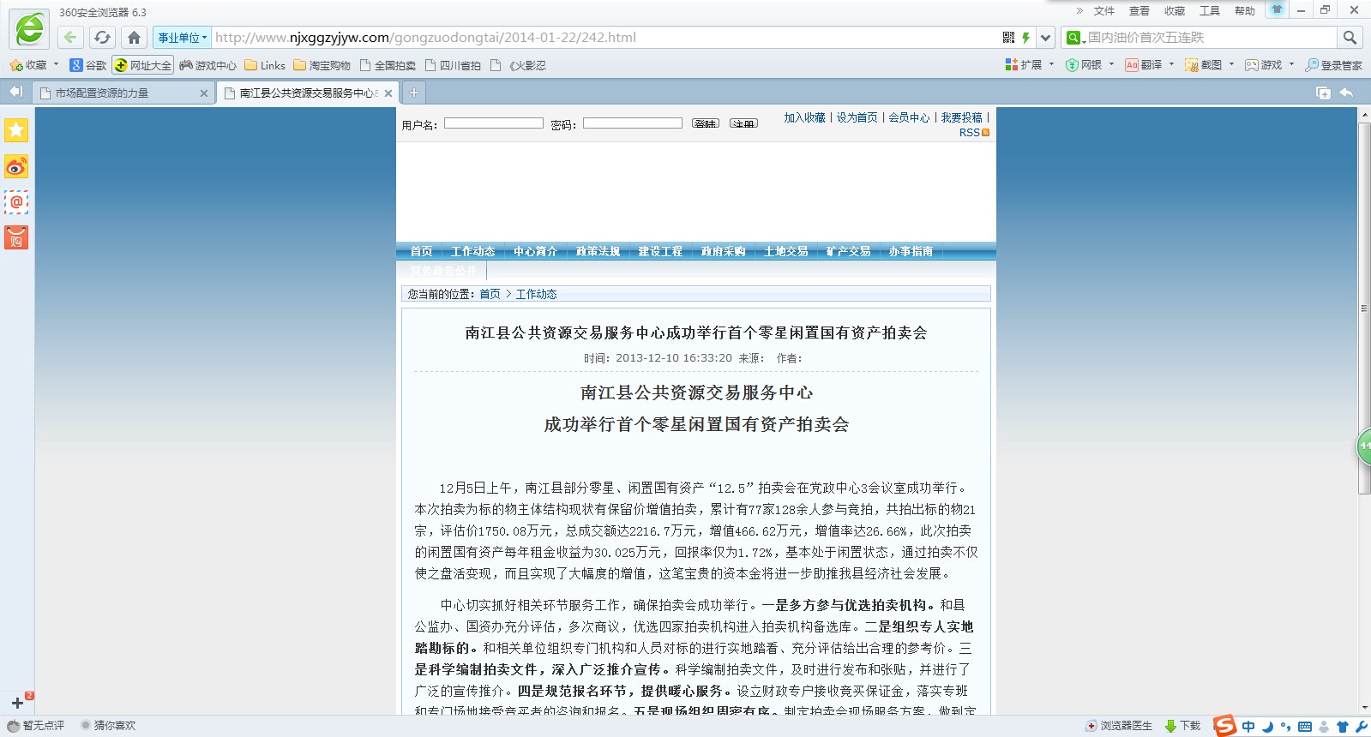Click the browser back arrow button
This screenshot has width=1371, height=737.
[70, 37]
